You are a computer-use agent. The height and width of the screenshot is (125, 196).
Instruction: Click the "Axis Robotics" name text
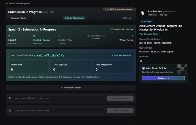click(155, 11)
